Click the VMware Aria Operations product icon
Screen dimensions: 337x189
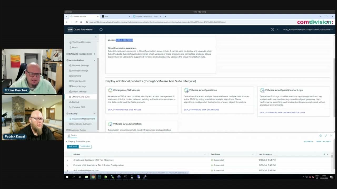point(186,90)
